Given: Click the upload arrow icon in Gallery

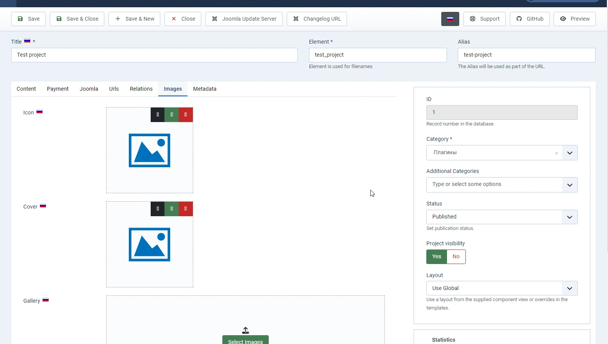Looking at the screenshot, I should [x=245, y=330].
